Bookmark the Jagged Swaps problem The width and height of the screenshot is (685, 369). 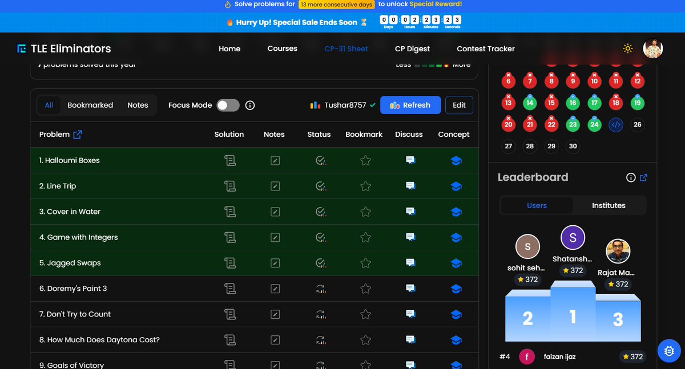tap(366, 263)
